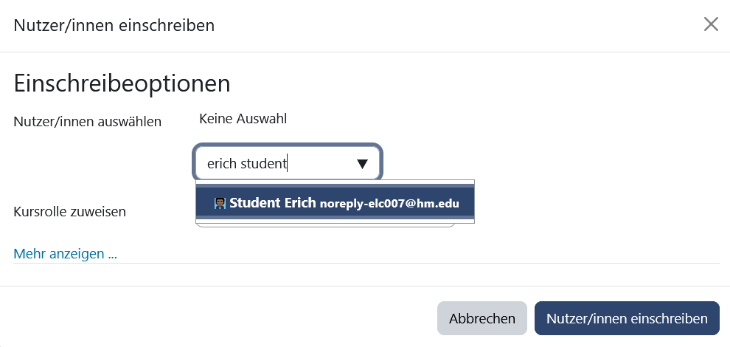This screenshot has height=347, width=730.
Task: Click the Keine Auswahl text
Action: [x=243, y=118]
